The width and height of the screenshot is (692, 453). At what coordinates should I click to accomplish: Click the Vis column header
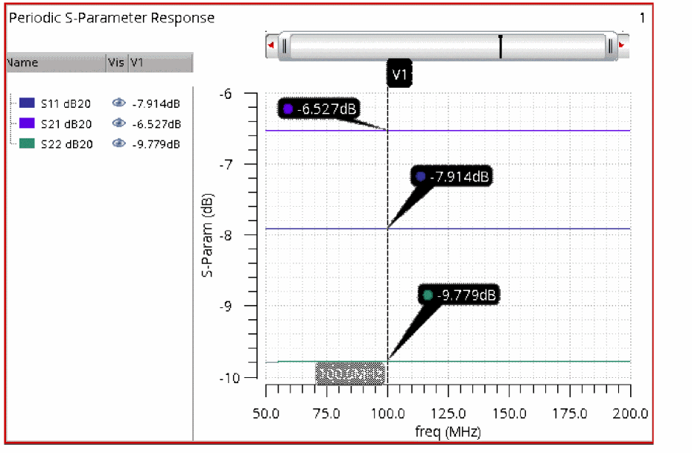click(x=117, y=62)
